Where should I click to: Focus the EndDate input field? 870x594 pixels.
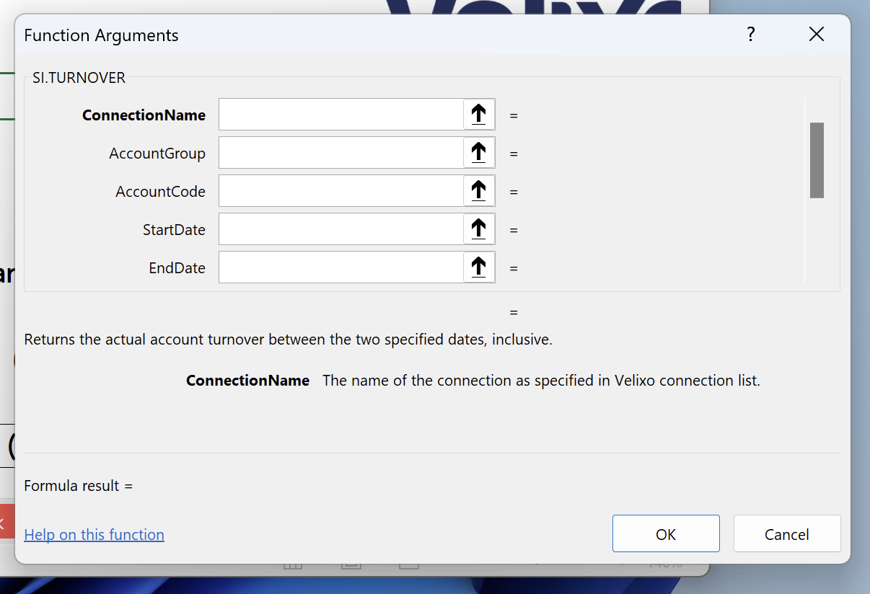click(x=341, y=267)
